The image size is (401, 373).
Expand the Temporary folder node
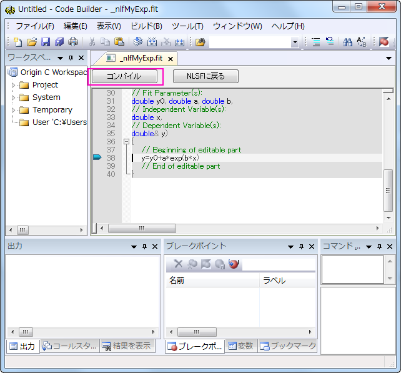pos(14,110)
